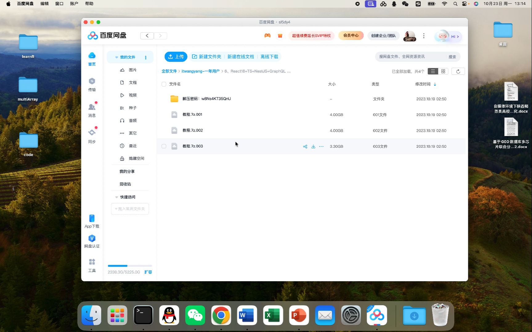Open WeChat from the Dock

(x=195, y=315)
